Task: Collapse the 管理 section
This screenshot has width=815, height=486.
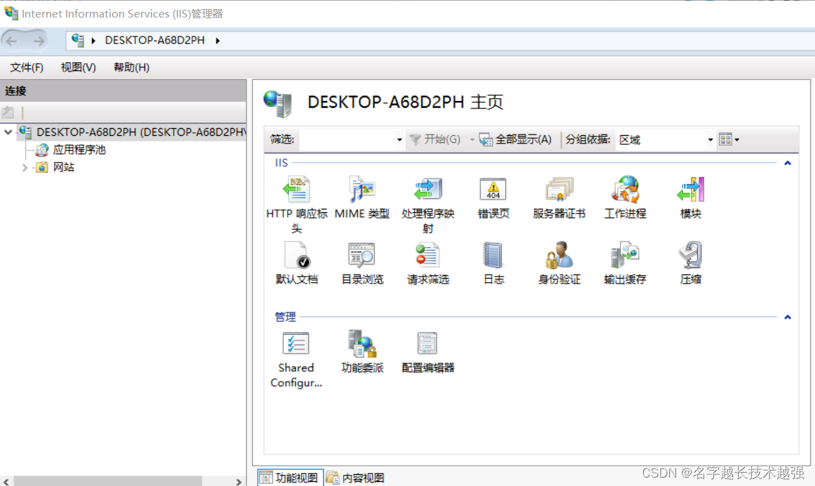Action: point(788,317)
